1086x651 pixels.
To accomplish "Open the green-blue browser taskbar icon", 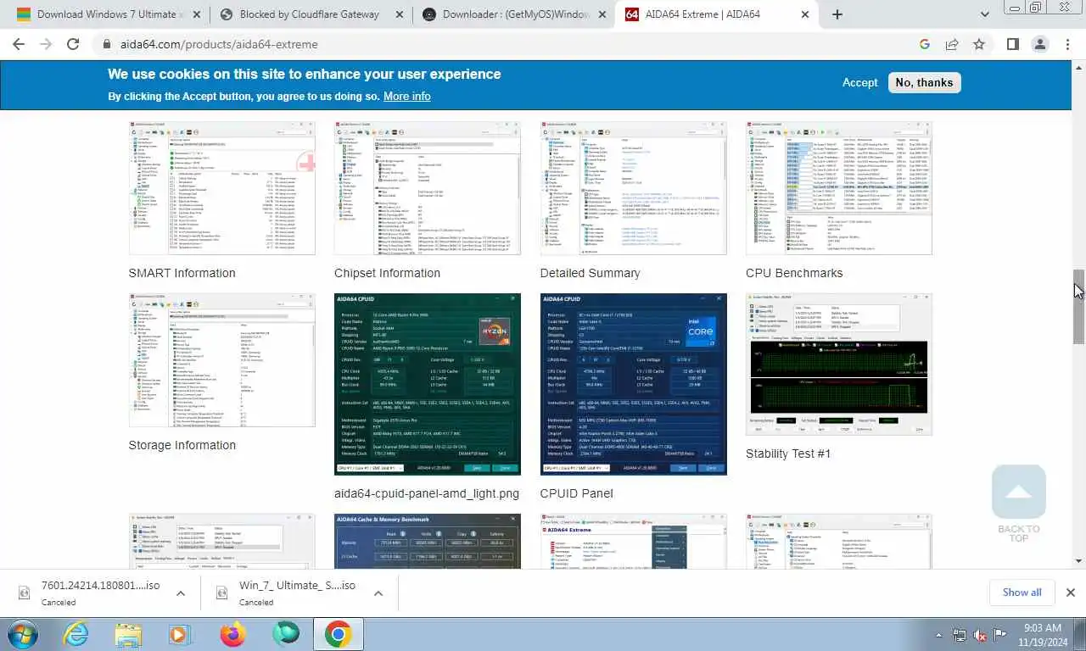I will [x=285, y=634].
